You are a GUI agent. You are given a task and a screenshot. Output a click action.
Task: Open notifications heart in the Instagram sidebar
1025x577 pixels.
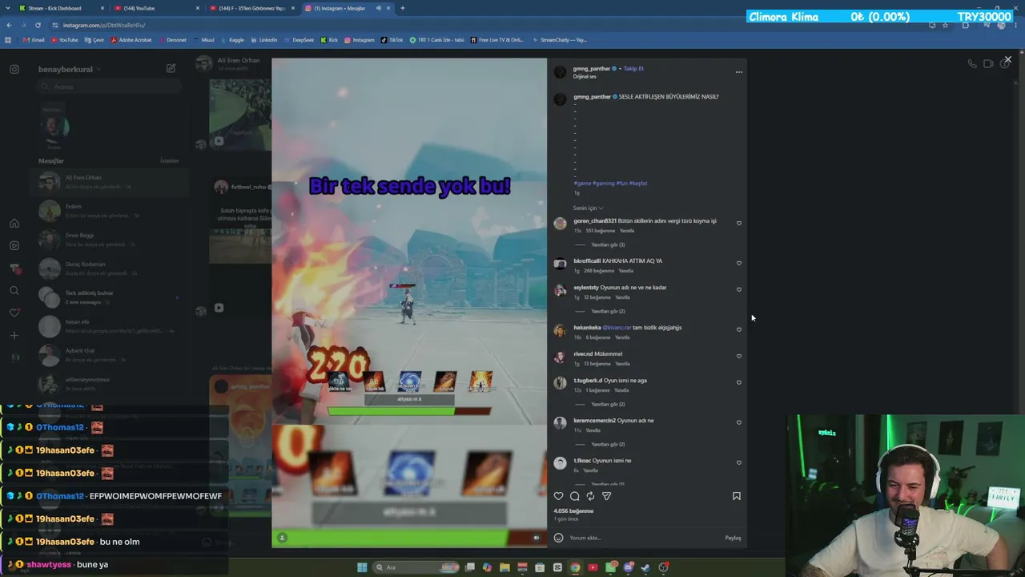pos(14,313)
